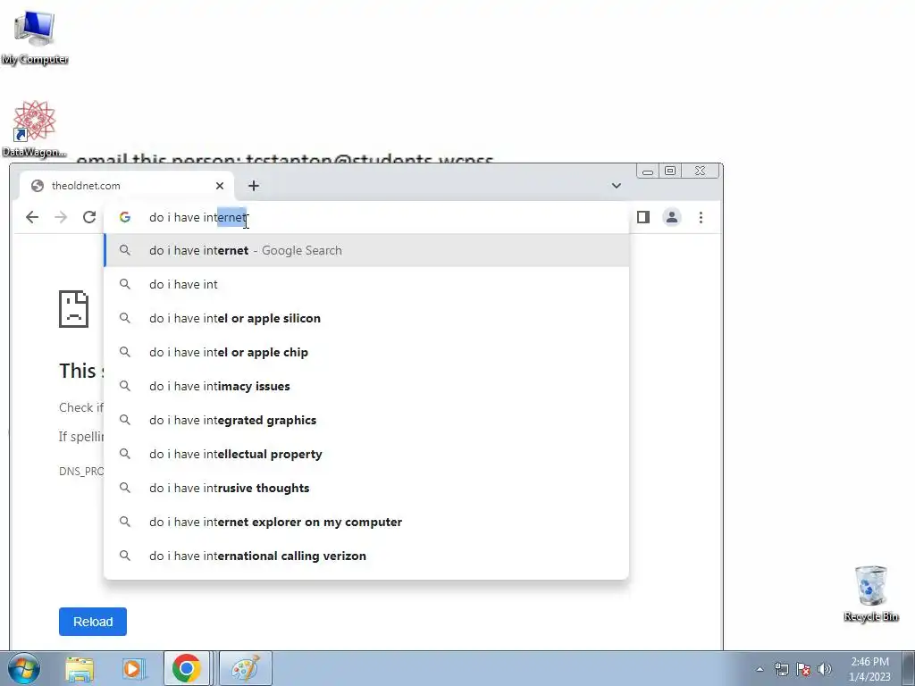Close the theoldnet.com tab
915x686 pixels.
(x=220, y=186)
